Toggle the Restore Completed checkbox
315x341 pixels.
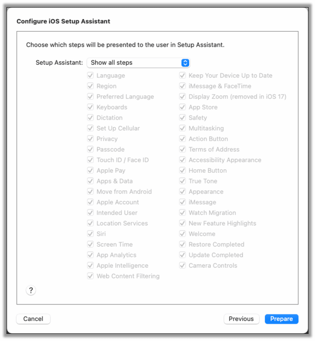tap(182, 244)
